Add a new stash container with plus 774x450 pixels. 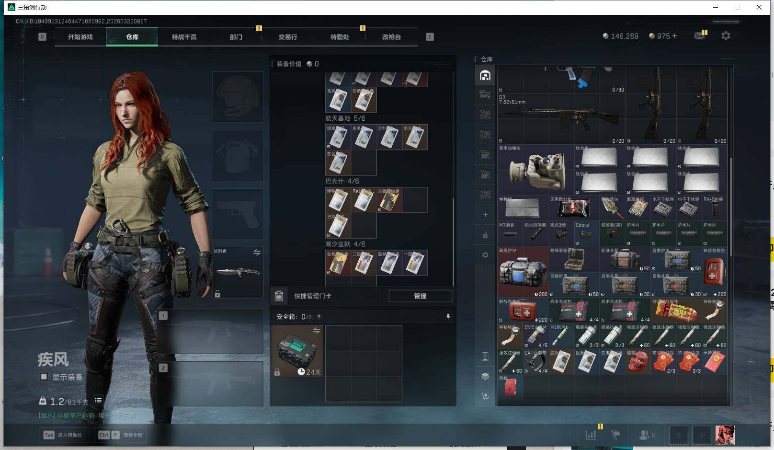[x=485, y=215]
